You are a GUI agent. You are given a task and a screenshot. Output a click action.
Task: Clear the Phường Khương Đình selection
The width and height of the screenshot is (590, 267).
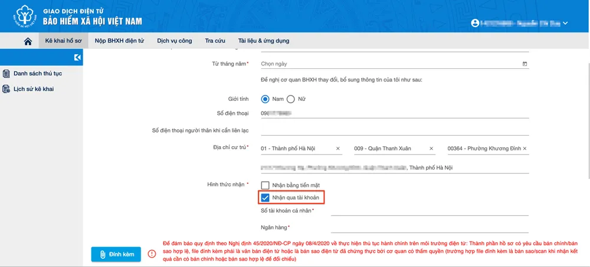[525, 149]
